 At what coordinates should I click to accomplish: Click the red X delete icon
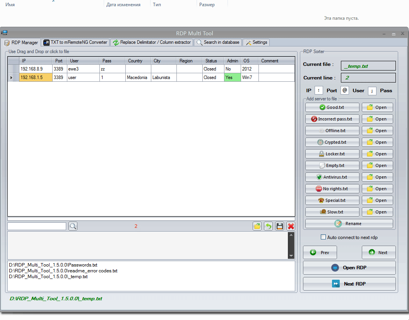[x=291, y=226]
